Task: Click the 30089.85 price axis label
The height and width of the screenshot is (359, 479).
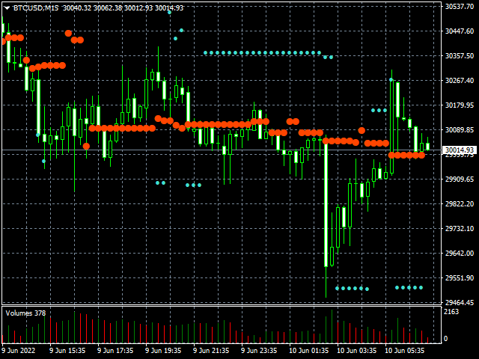Action: point(460,129)
